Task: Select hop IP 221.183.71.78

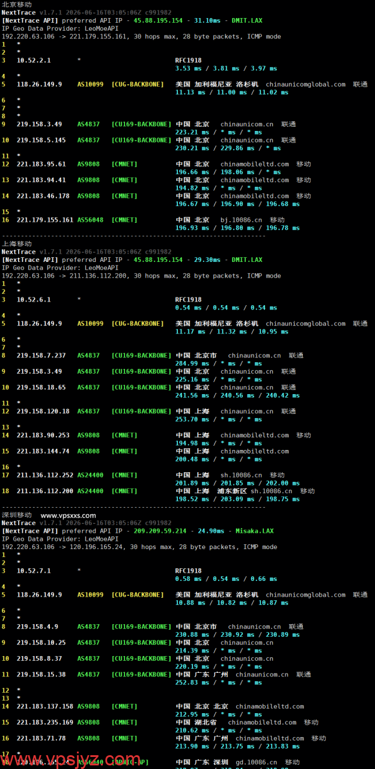Action: pos(41,738)
